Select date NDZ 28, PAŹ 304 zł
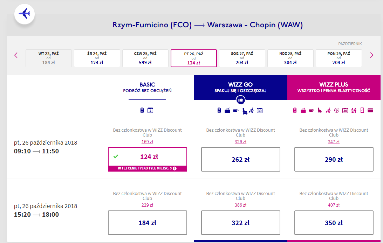This screenshot has height=243, width=383. 290,58
